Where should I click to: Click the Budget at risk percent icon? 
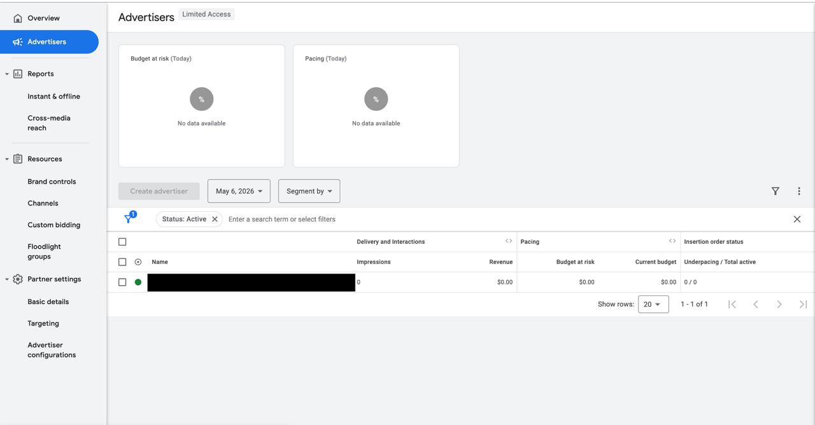(202, 99)
